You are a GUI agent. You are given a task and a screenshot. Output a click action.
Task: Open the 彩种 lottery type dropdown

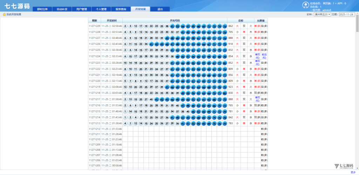point(323,14)
